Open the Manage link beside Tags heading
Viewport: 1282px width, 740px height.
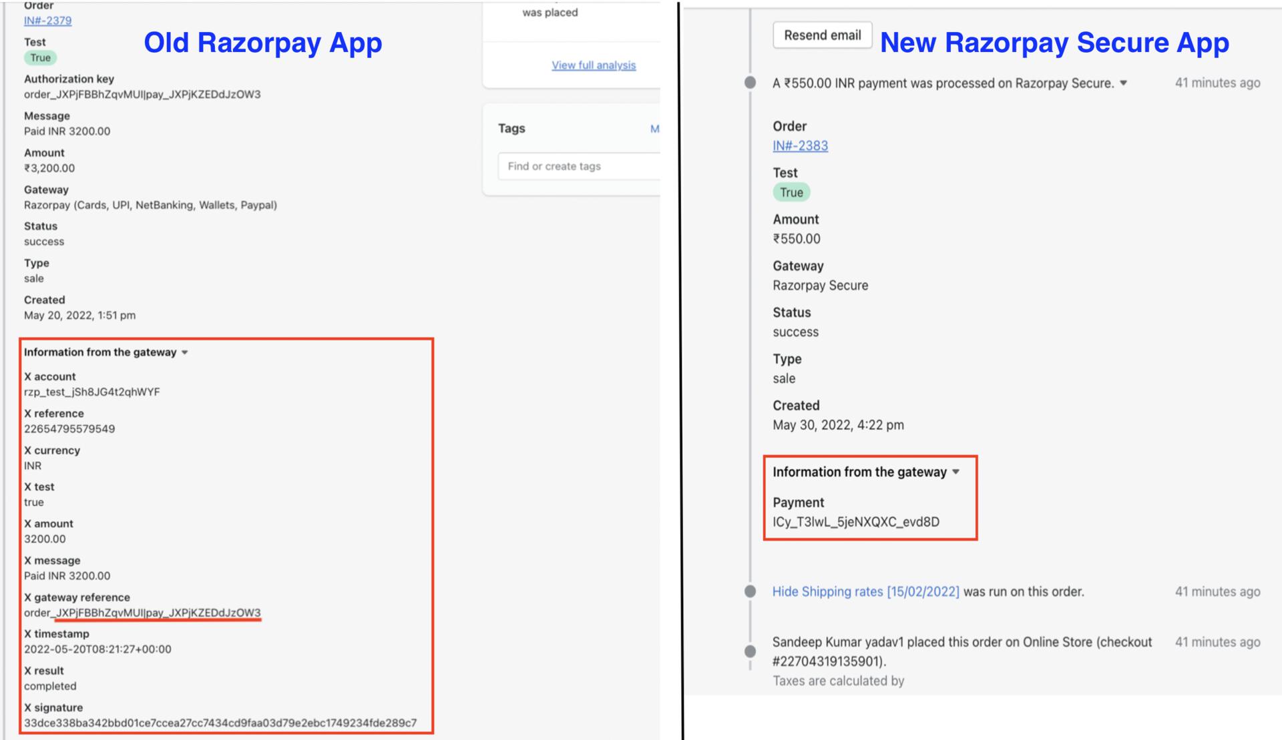[x=656, y=128]
